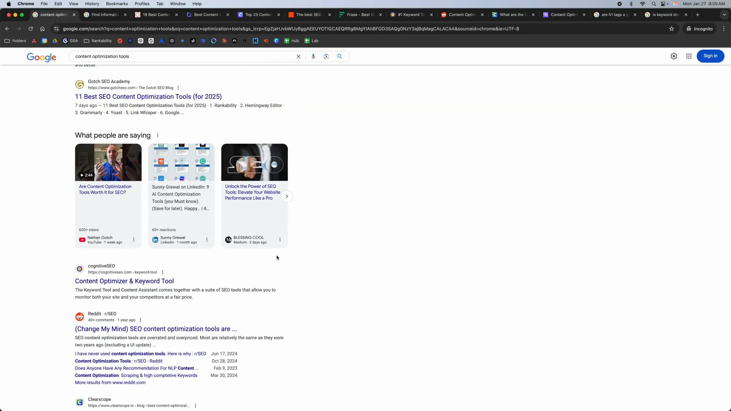Image resolution: width=731 pixels, height=411 pixels.
Task: Expand more results from www.reddit.com
Action: coord(110,382)
